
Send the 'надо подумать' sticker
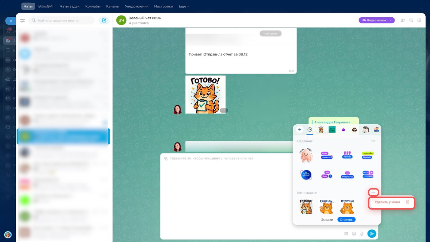327,155
